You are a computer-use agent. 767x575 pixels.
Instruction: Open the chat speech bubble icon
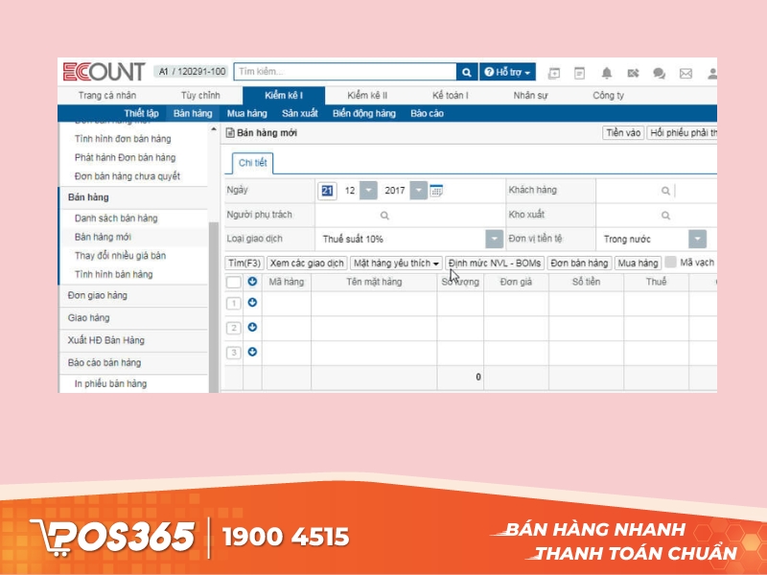(660, 72)
